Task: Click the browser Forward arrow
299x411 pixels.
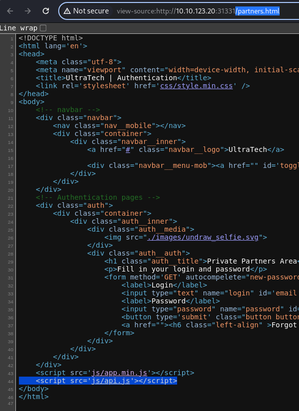Action: (28, 11)
